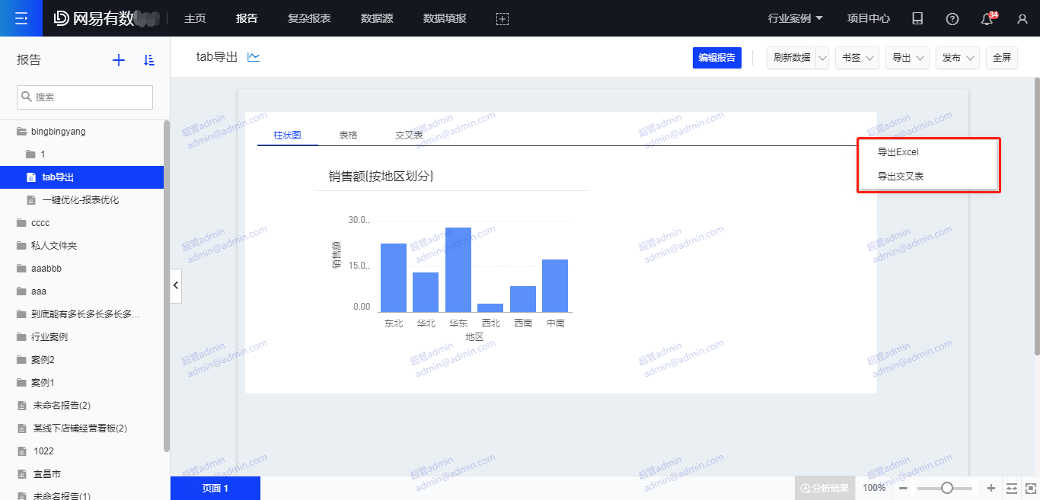Expand the 发布 dropdown button
Image resolution: width=1040 pixels, height=500 pixels.
coord(957,58)
